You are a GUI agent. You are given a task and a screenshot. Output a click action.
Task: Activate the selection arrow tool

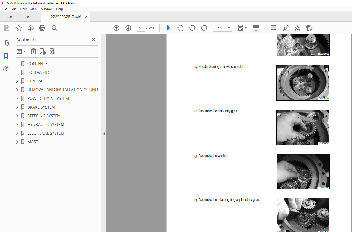point(168,28)
